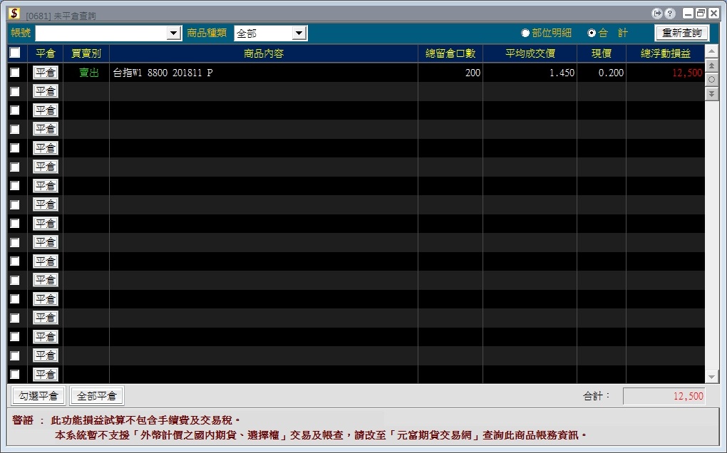
Task: Close the 未平倉查詢 window
Action: pos(714,14)
